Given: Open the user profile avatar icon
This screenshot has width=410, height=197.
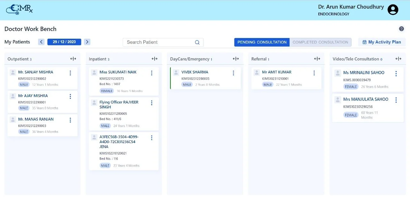Looking at the screenshot, I should (x=393, y=10).
